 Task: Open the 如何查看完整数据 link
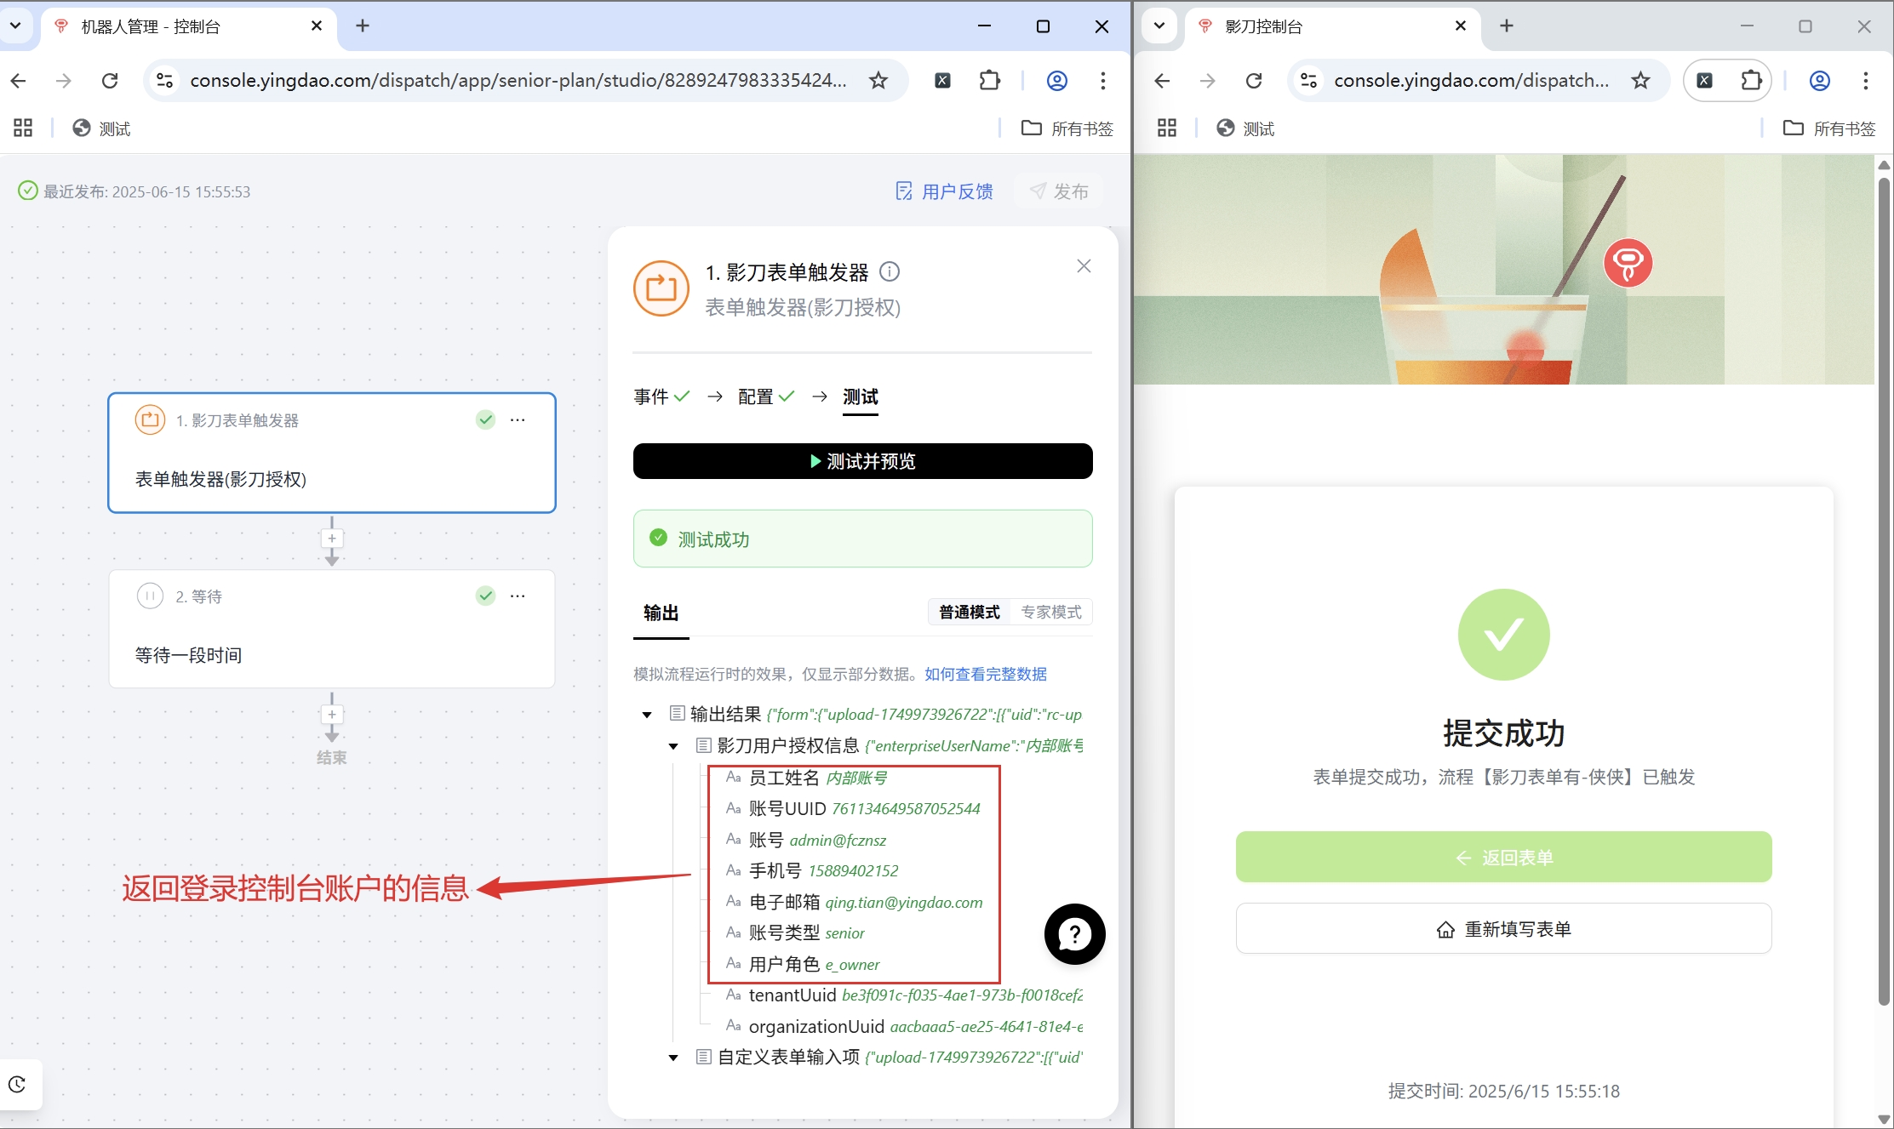[986, 674]
